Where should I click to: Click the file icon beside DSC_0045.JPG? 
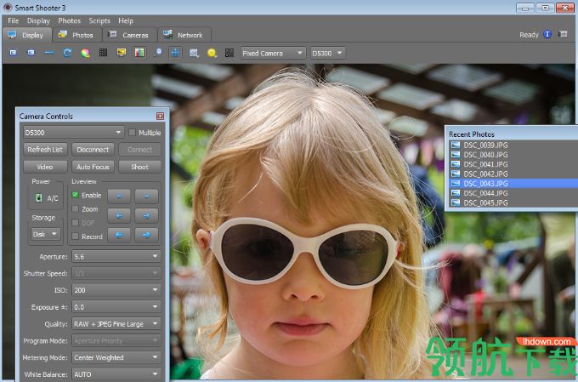coord(456,202)
